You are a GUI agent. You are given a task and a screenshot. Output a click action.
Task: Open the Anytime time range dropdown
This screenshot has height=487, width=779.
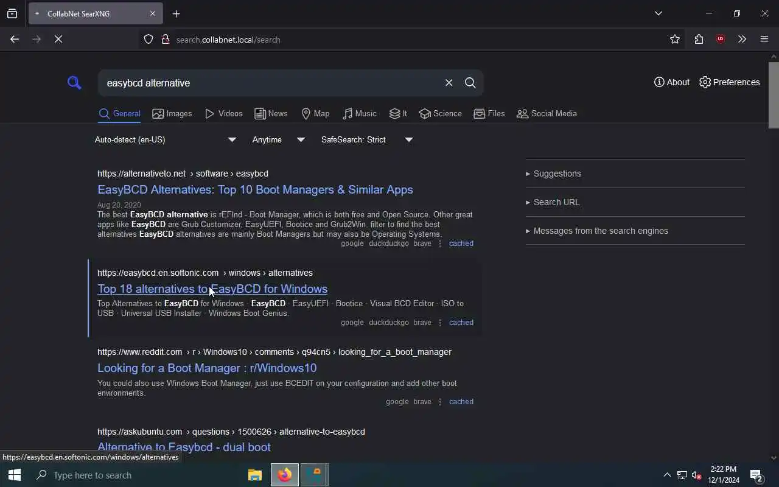point(279,139)
